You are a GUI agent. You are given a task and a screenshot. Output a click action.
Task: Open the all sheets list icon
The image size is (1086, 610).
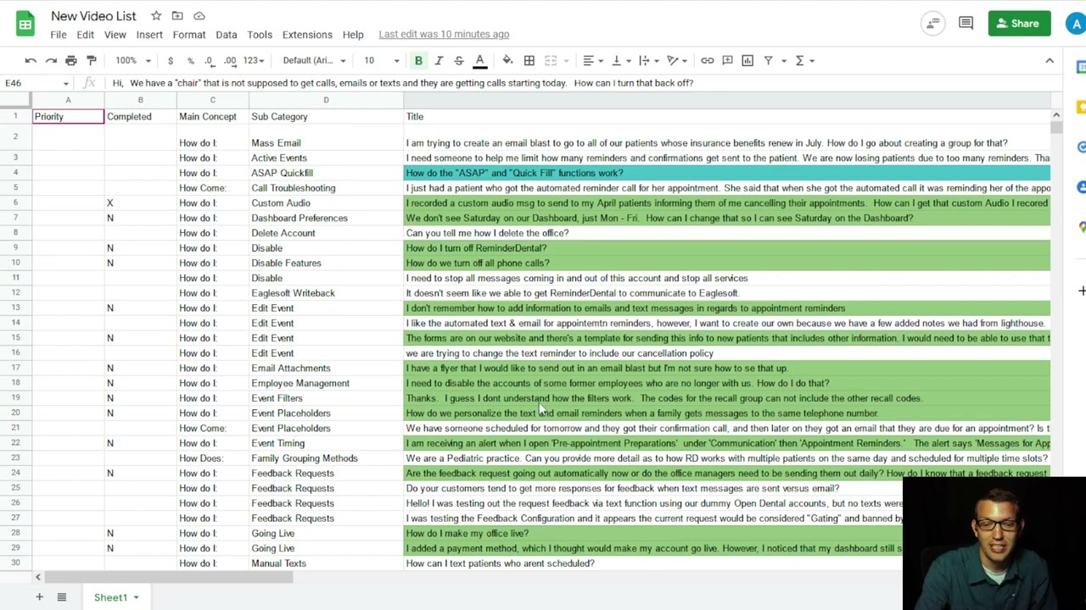(61, 597)
